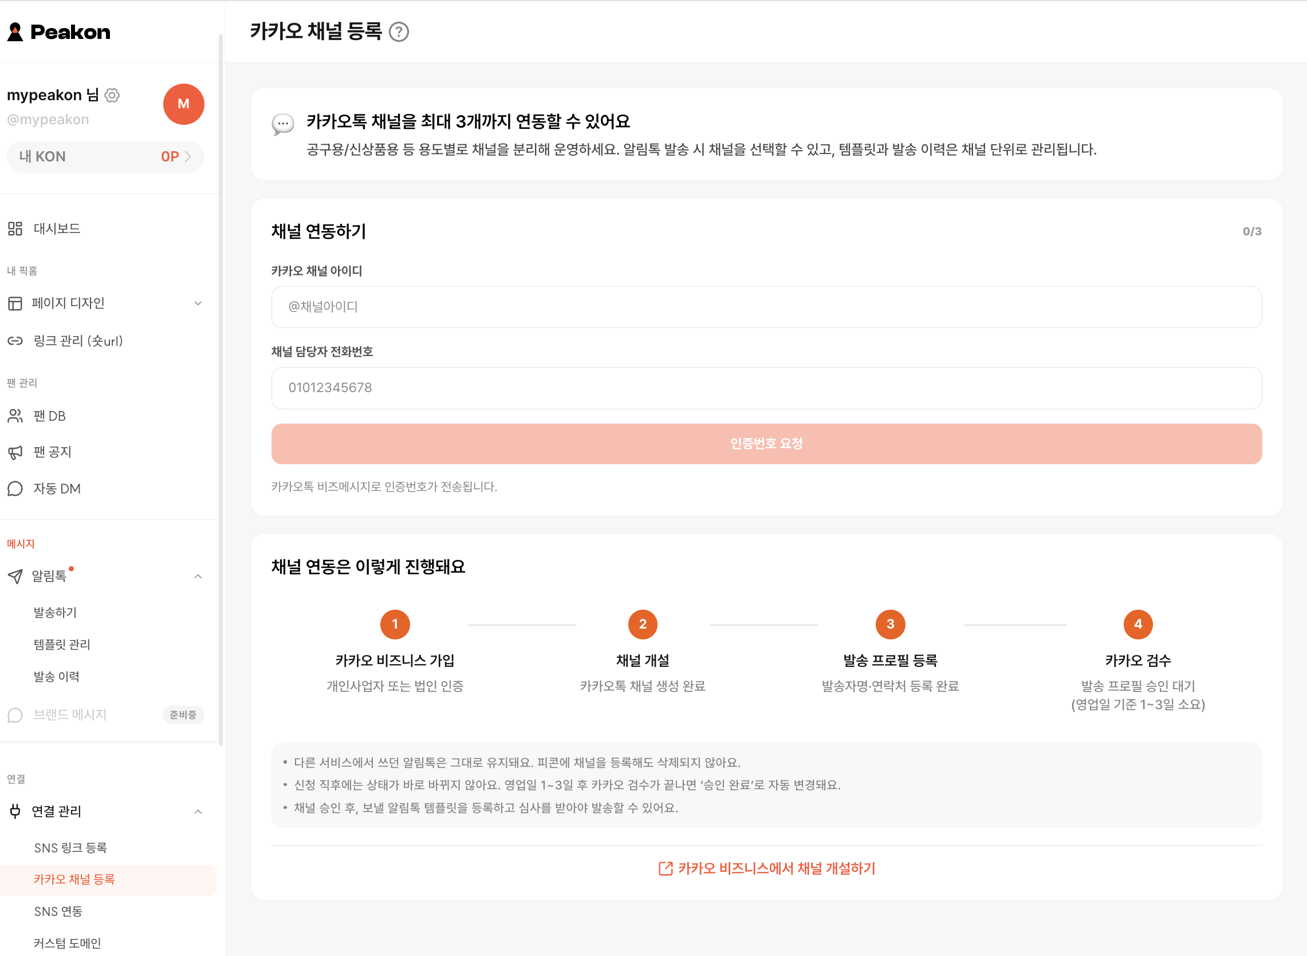Open 카카오 비즈니스에서 채널 개설하기 link
Screen dimensions: 1307x956
[x=766, y=868]
